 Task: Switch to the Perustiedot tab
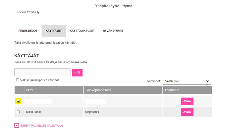point(28,31)
